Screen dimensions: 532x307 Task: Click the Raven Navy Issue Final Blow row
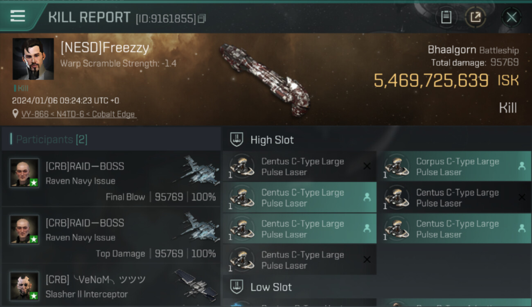click(110, 181)
